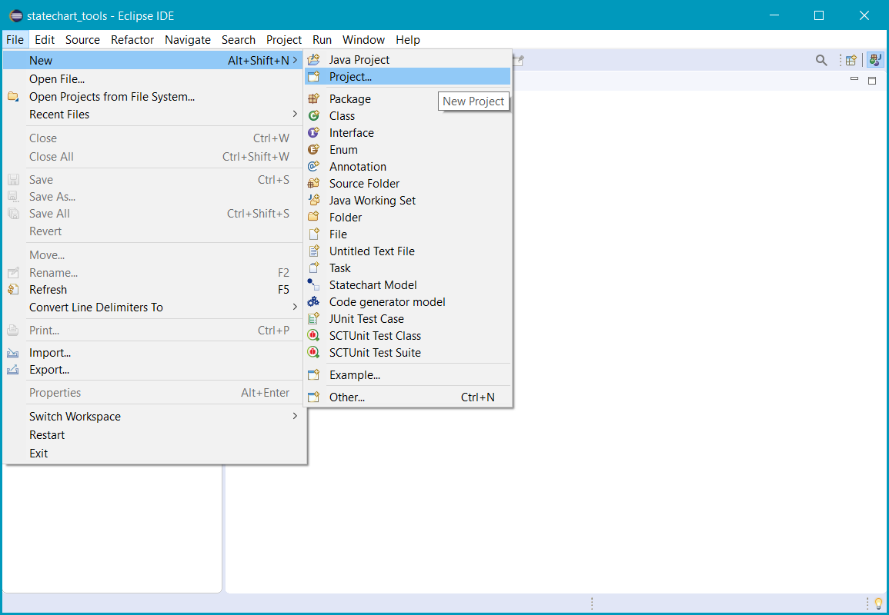Open the Navigate menu
889x615 pixels.
coord(188,40)
